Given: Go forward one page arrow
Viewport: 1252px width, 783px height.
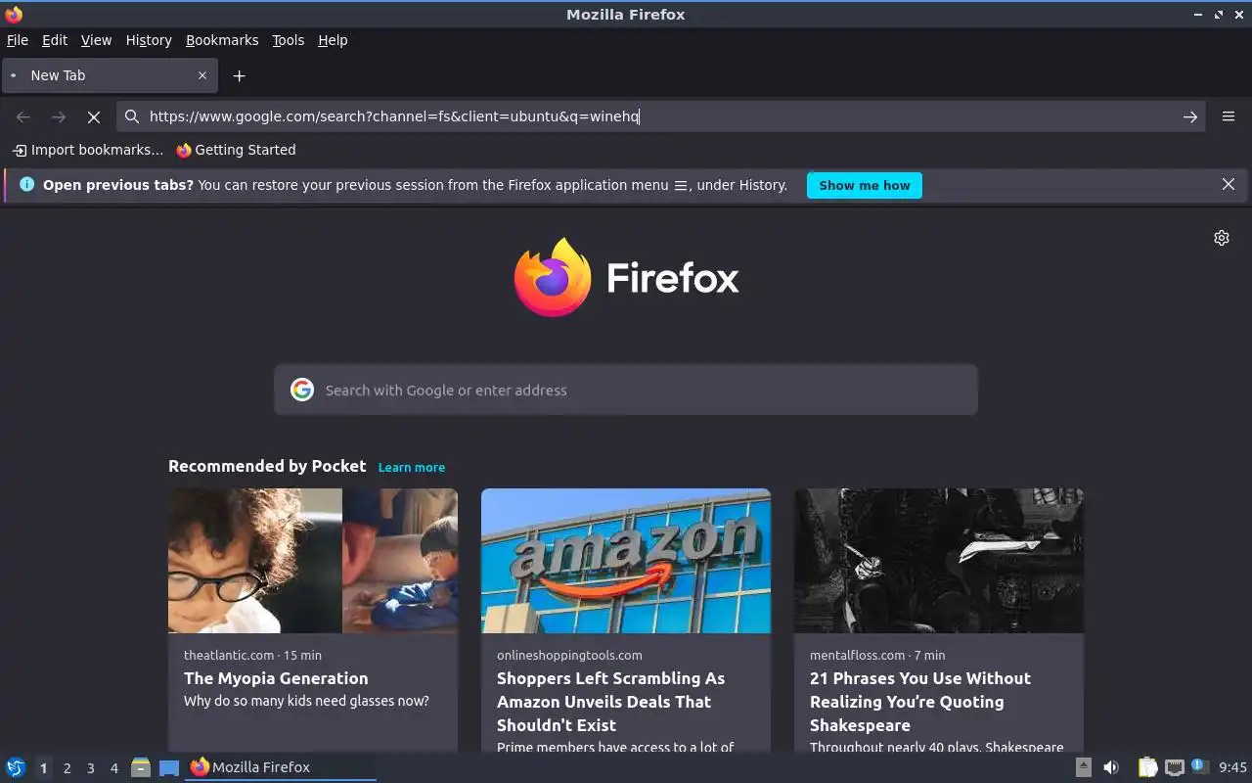Looking at the screenshot, I should [x=59, y=116].
